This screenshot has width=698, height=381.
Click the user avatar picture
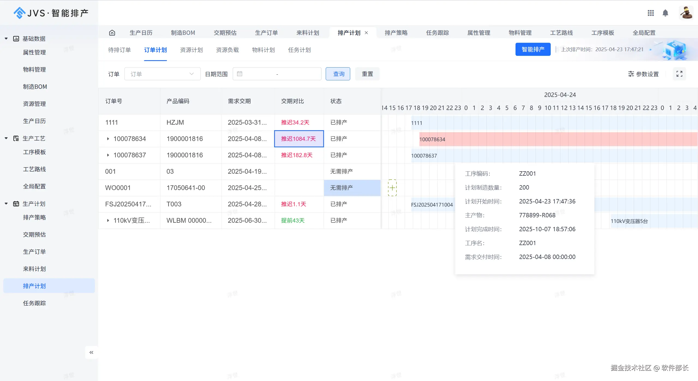pyautogui.click(x=686, y=13)
